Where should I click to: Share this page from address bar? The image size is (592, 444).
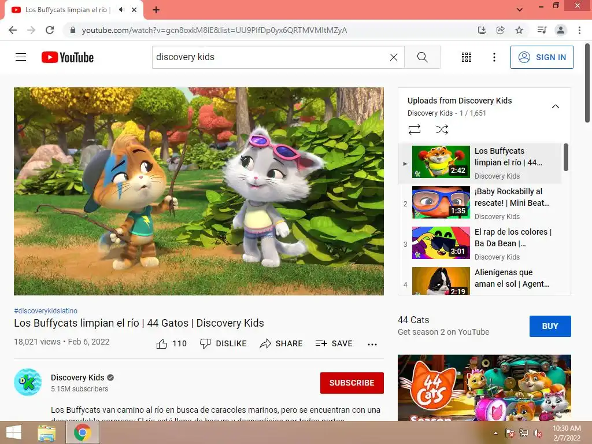pyautogui.click(x=500, y=30)
